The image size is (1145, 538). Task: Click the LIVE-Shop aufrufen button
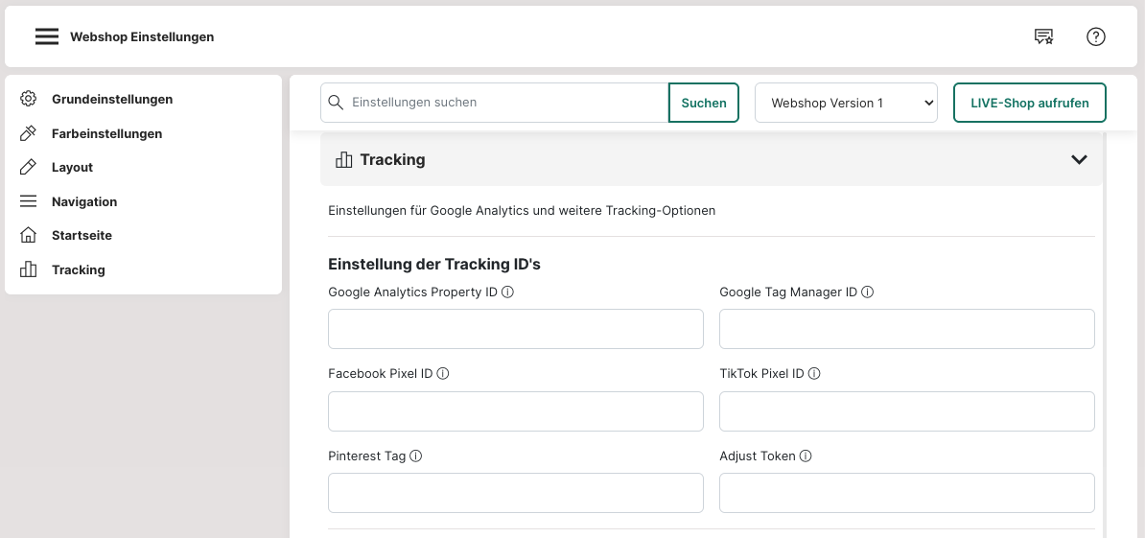(1029, 103)
